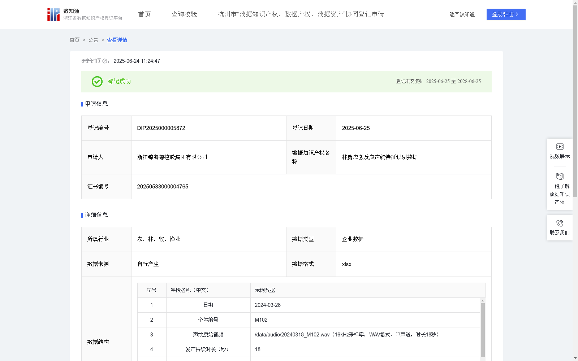Click the 登录/注册 button

[x=506, y=14]
